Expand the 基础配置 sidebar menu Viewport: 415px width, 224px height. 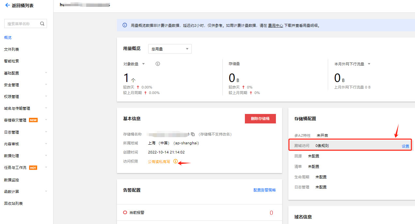(x=25, y=73)
